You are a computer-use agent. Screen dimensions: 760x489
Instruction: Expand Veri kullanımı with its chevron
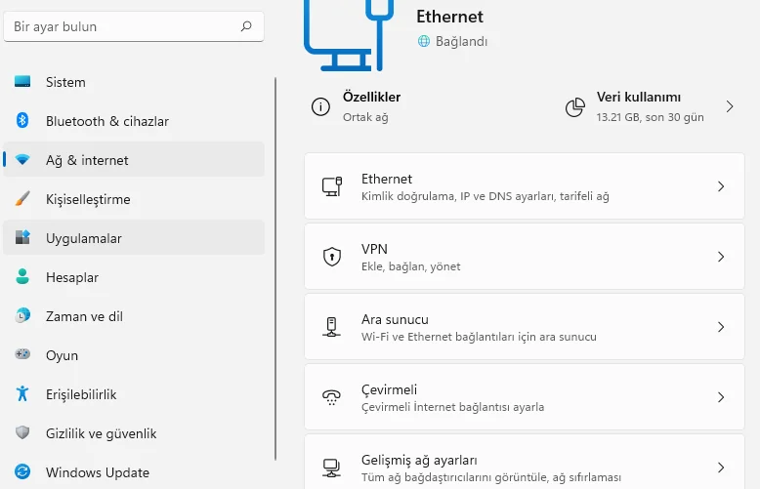point(730,106)
